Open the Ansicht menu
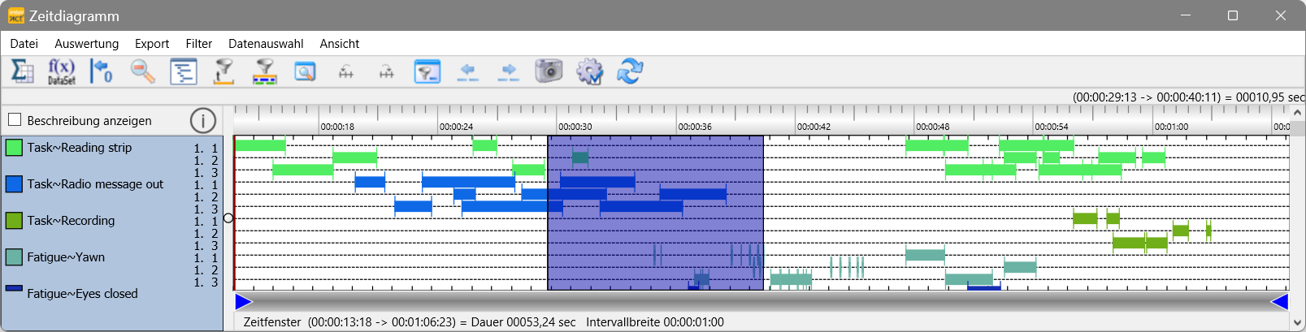 (339, 44)
